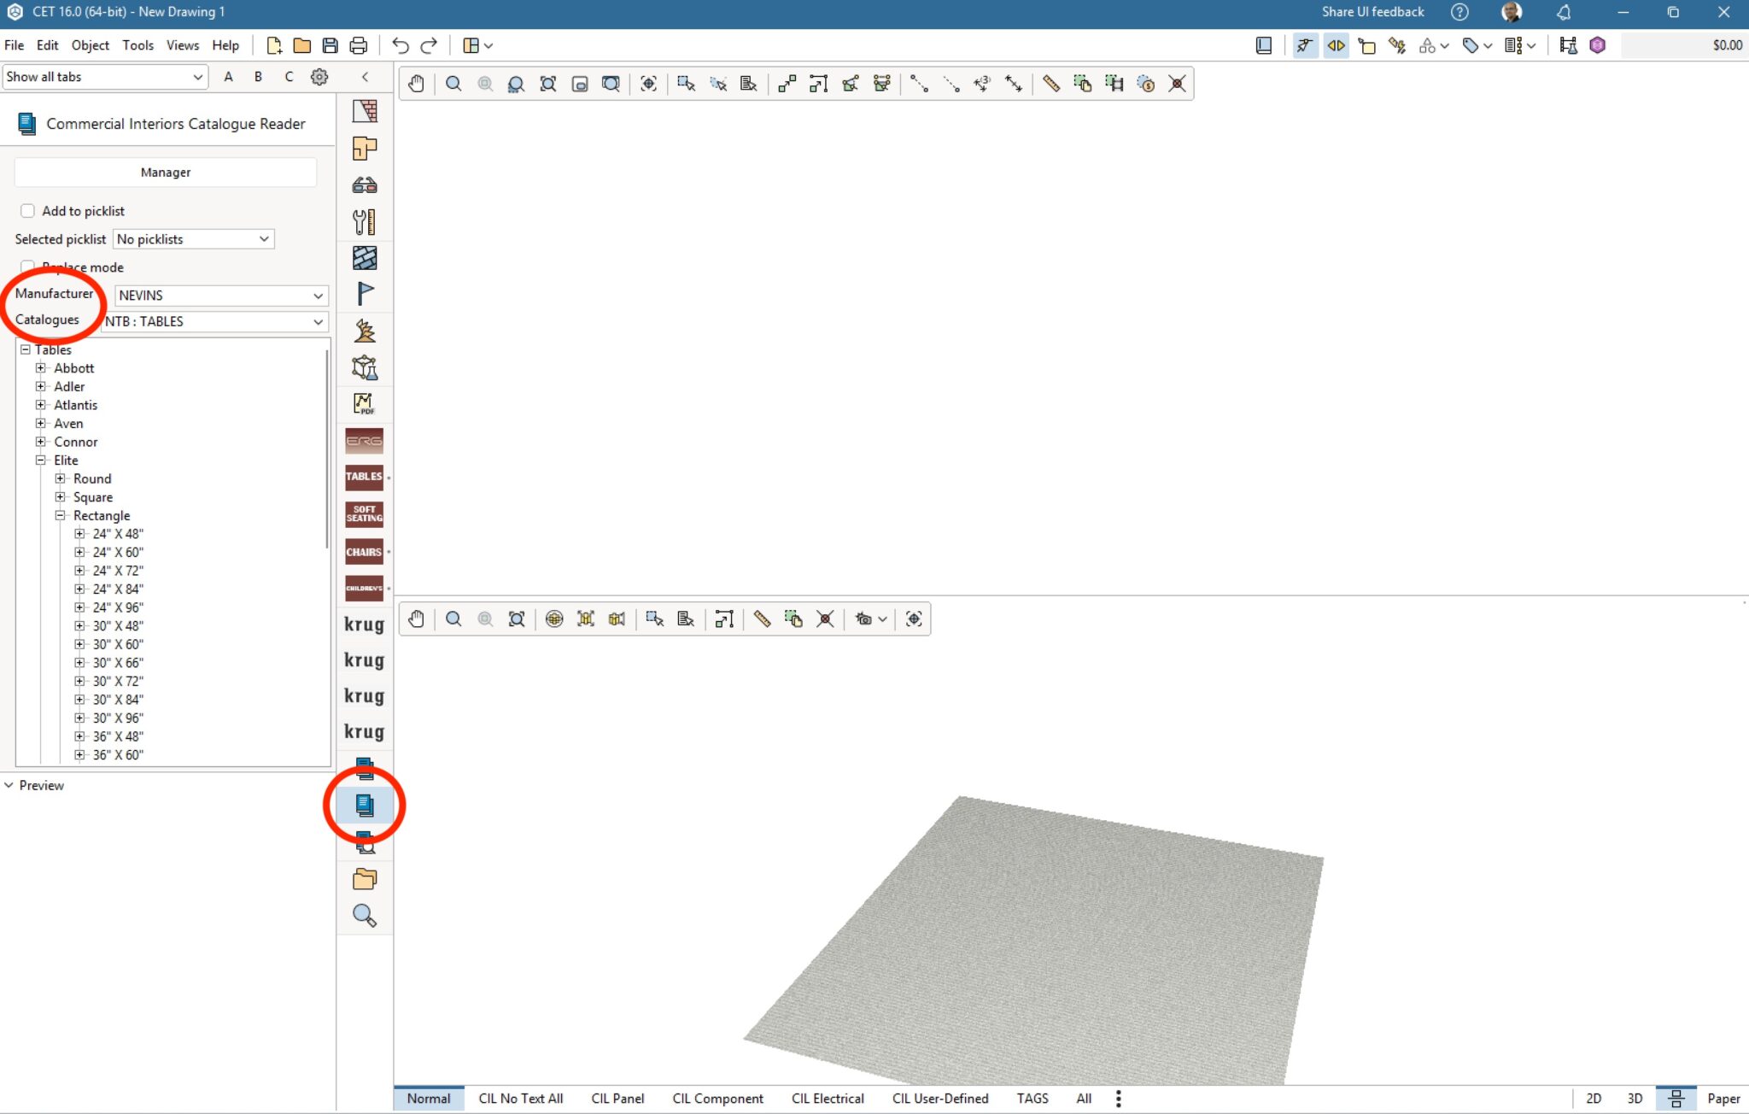Open the Catalogues NTB : TABLES dropdown
This screenshot has height=1114, width=1749.
coord(214,322)
